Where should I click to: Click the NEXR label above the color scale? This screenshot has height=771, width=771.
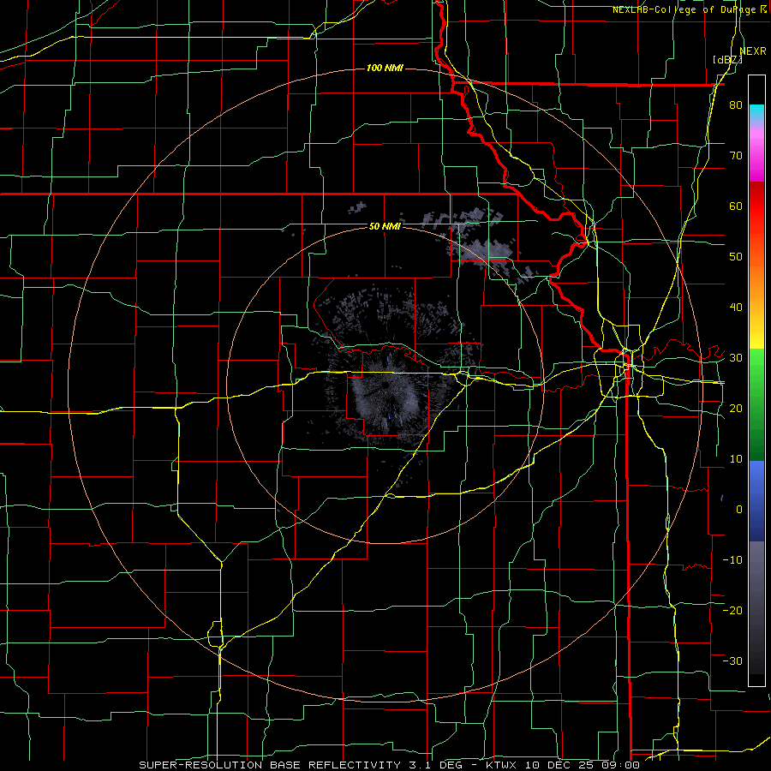click(753, 51)
